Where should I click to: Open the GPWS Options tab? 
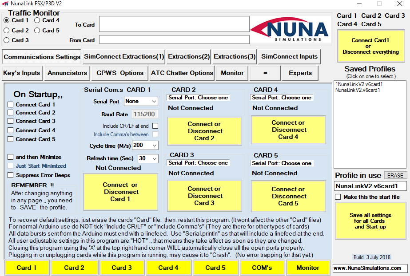[120, 73]
